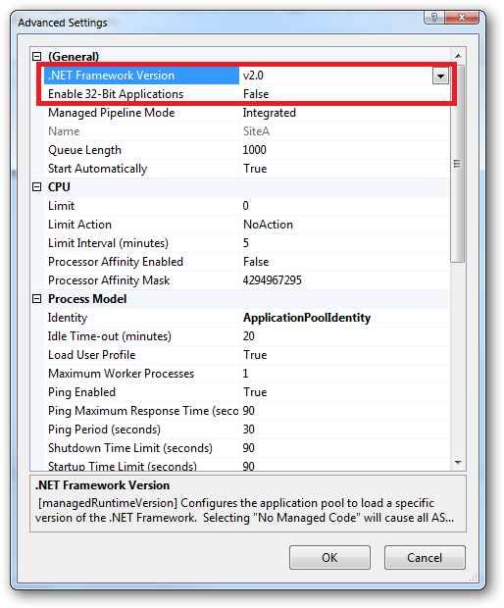Click the Ping Period value 30
This screenshot has height=608, width=504.
coord(249,429)
